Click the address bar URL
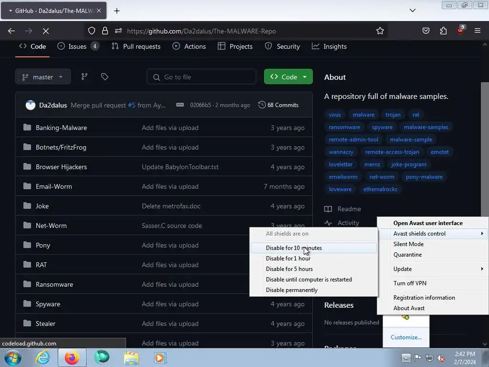 (201, 31)
